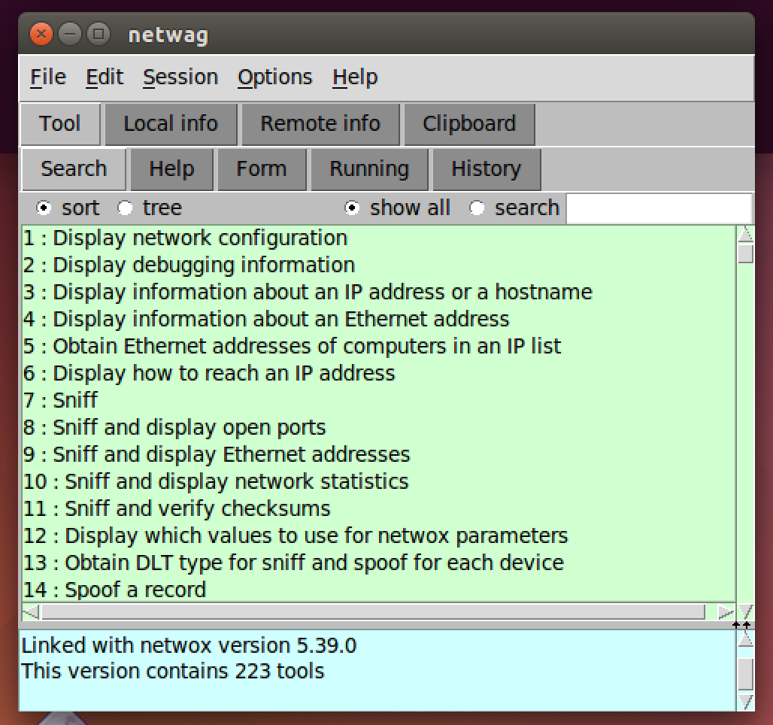Click the message pane scroll-up arrow

pyautogui.click(x=745, y=639)
